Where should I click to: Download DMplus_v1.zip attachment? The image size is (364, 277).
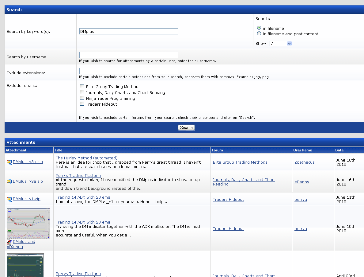pyautogui.click(x=26, y=199)
